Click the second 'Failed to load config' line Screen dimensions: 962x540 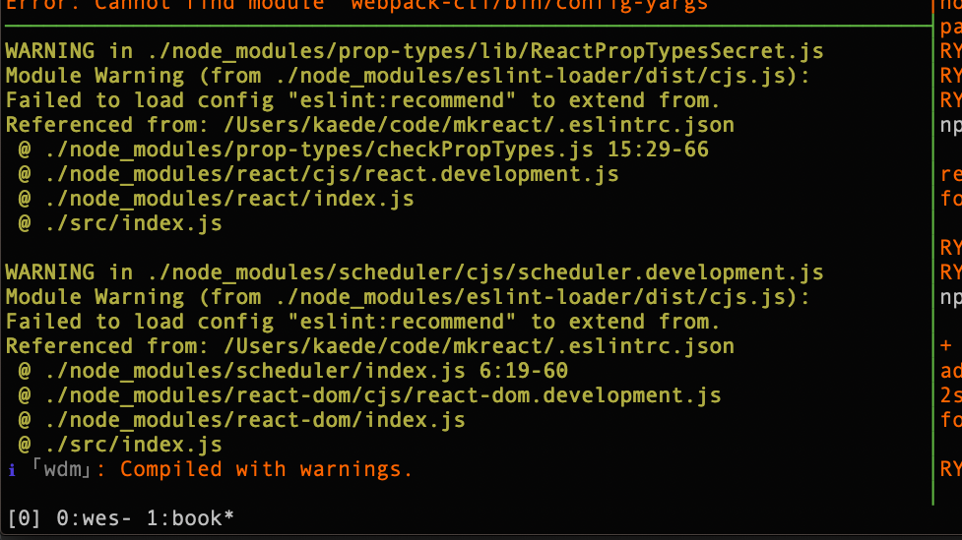(362, 322)
